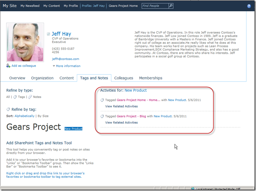The width and height of the screenshot is (256, 191).
Task: Filter by Notes type
Action: (37, 97)
